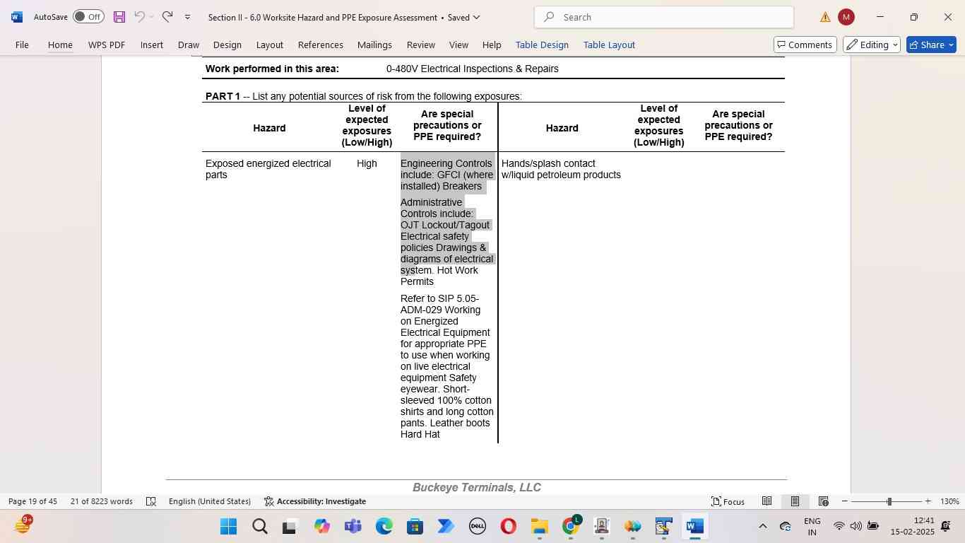Click the Save icon in title bar

pyautogui.click(x=119, y=17)
